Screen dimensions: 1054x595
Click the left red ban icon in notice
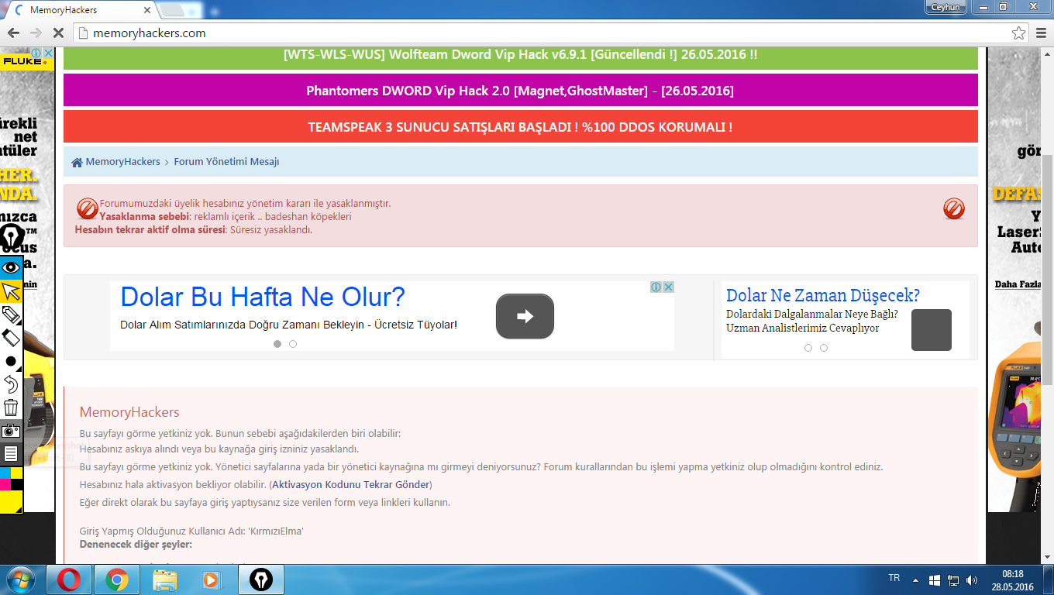88,208
